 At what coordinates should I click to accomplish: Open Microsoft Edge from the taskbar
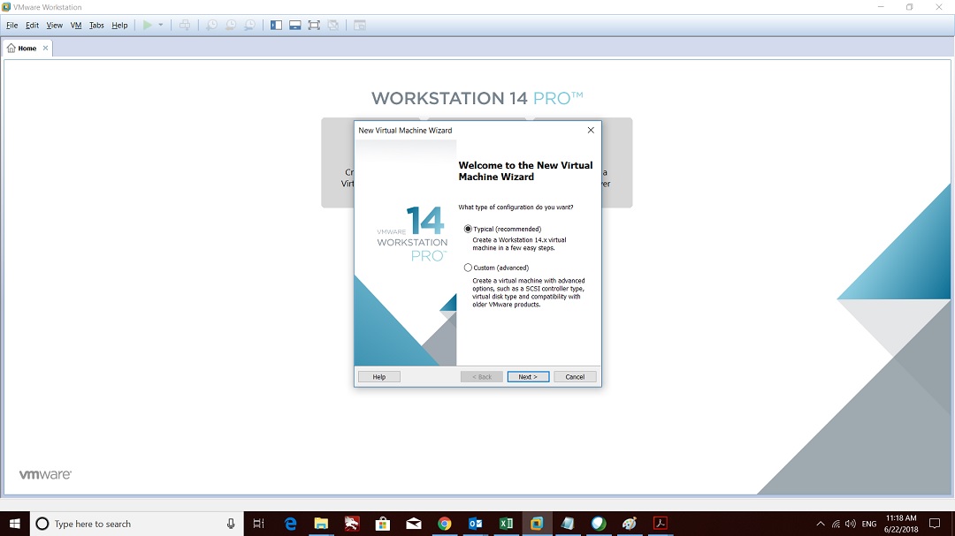point(291,524)
